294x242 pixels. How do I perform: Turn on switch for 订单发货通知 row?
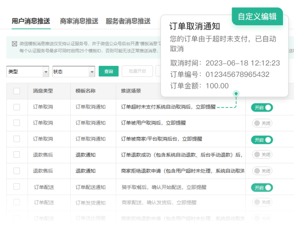pos(262,202)
